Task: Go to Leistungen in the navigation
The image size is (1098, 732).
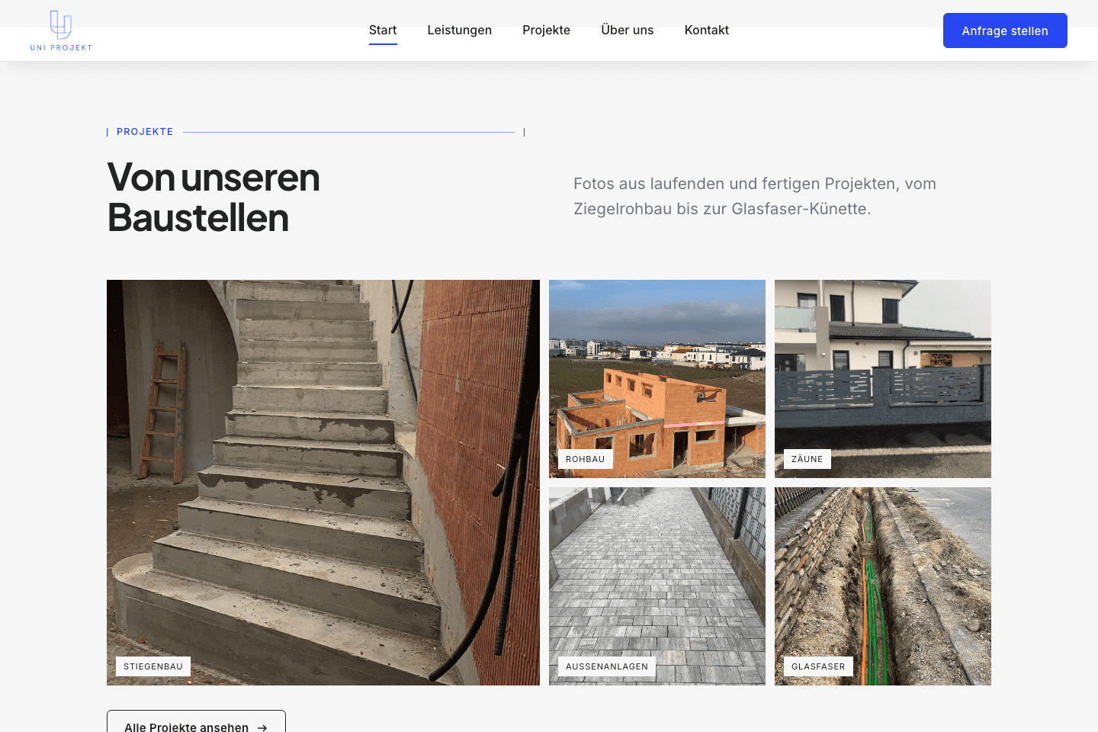Action: pos(459,30)
